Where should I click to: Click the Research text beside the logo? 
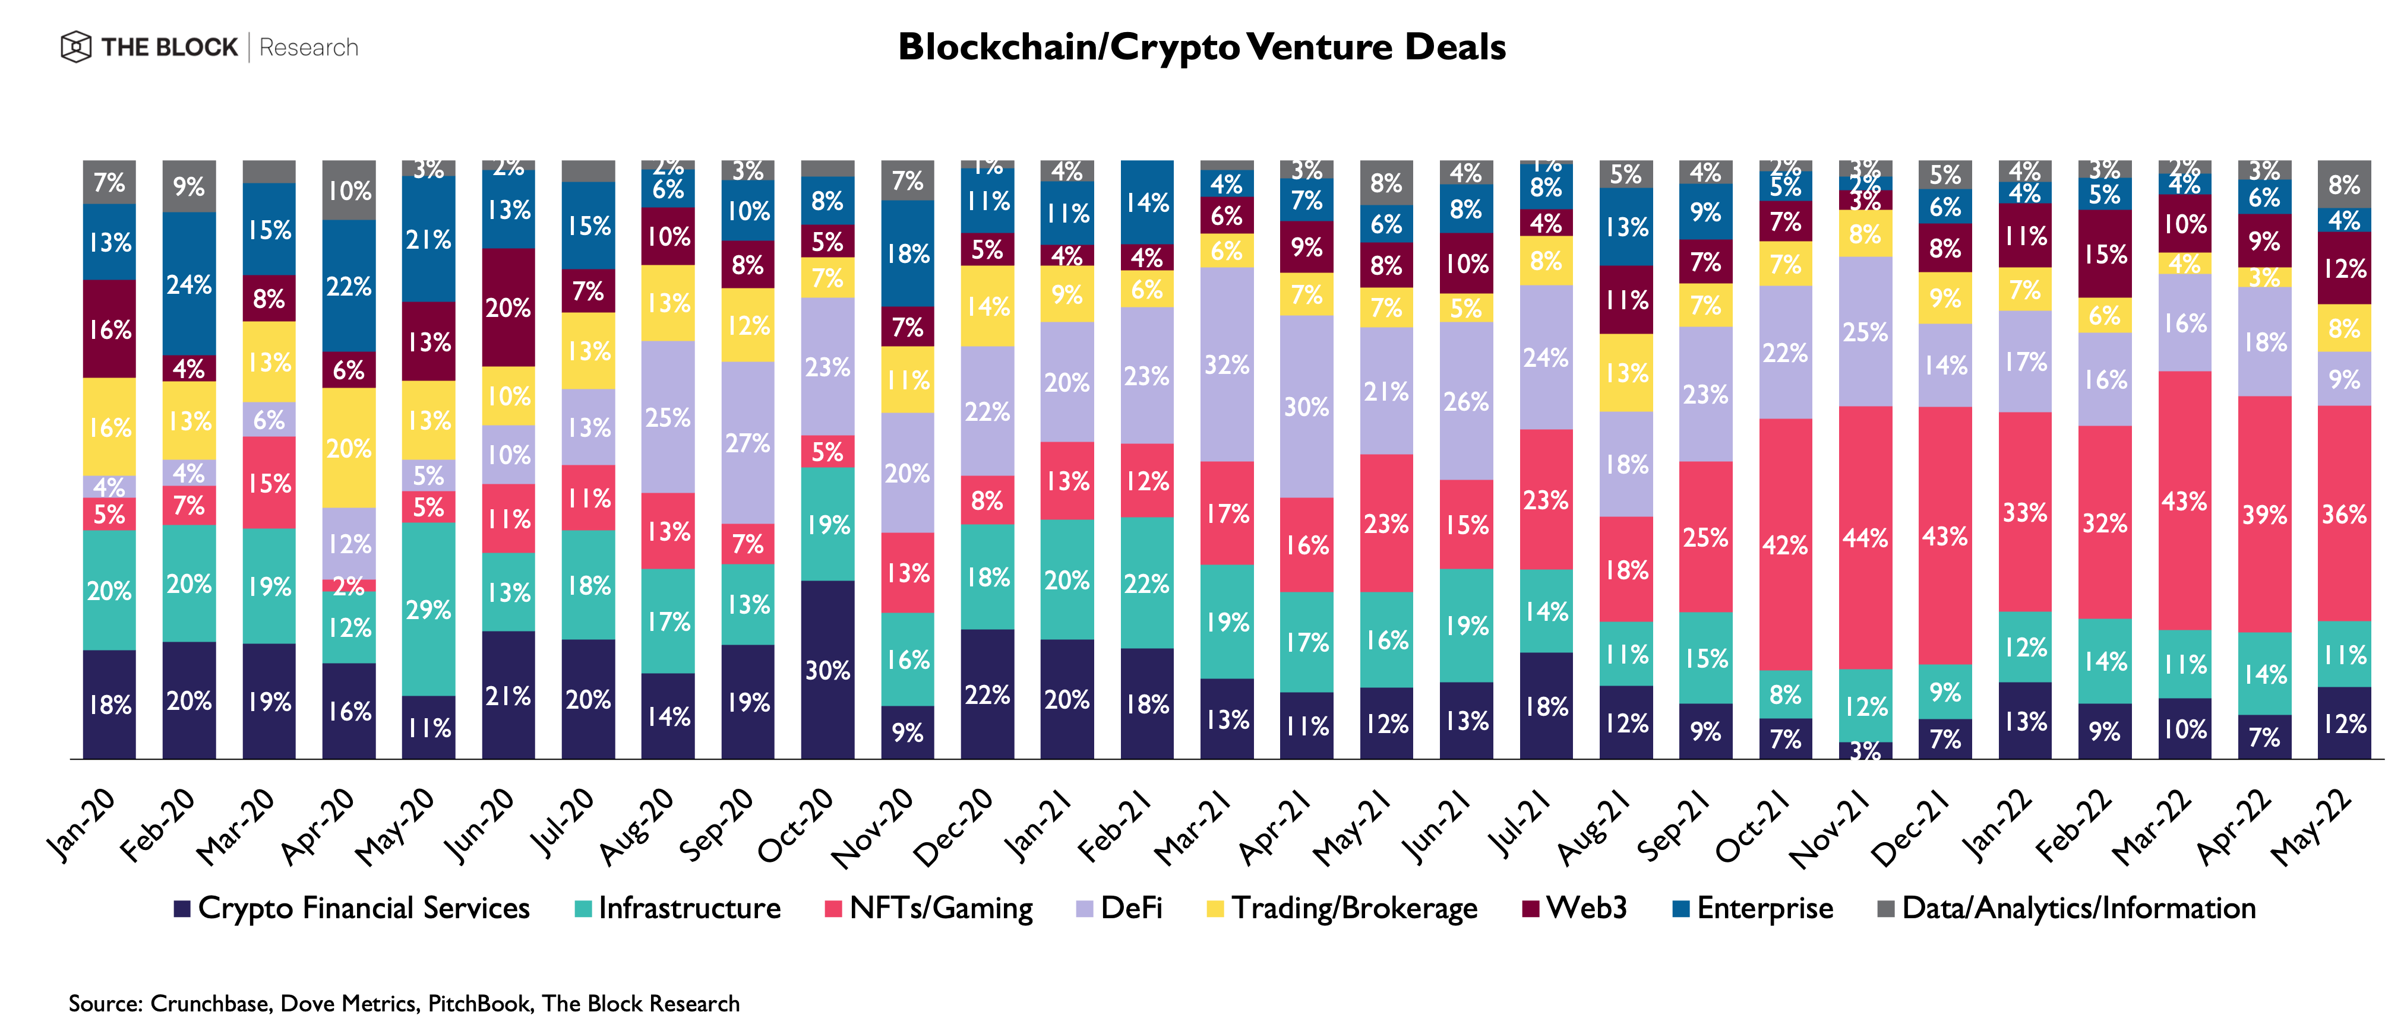pyautogui.click(x=308, y=47)
